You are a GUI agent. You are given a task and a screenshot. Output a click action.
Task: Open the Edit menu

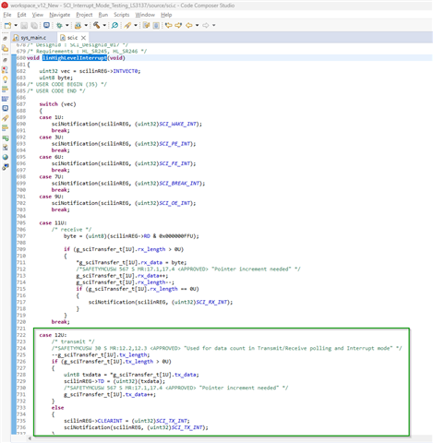pos(21,15)
